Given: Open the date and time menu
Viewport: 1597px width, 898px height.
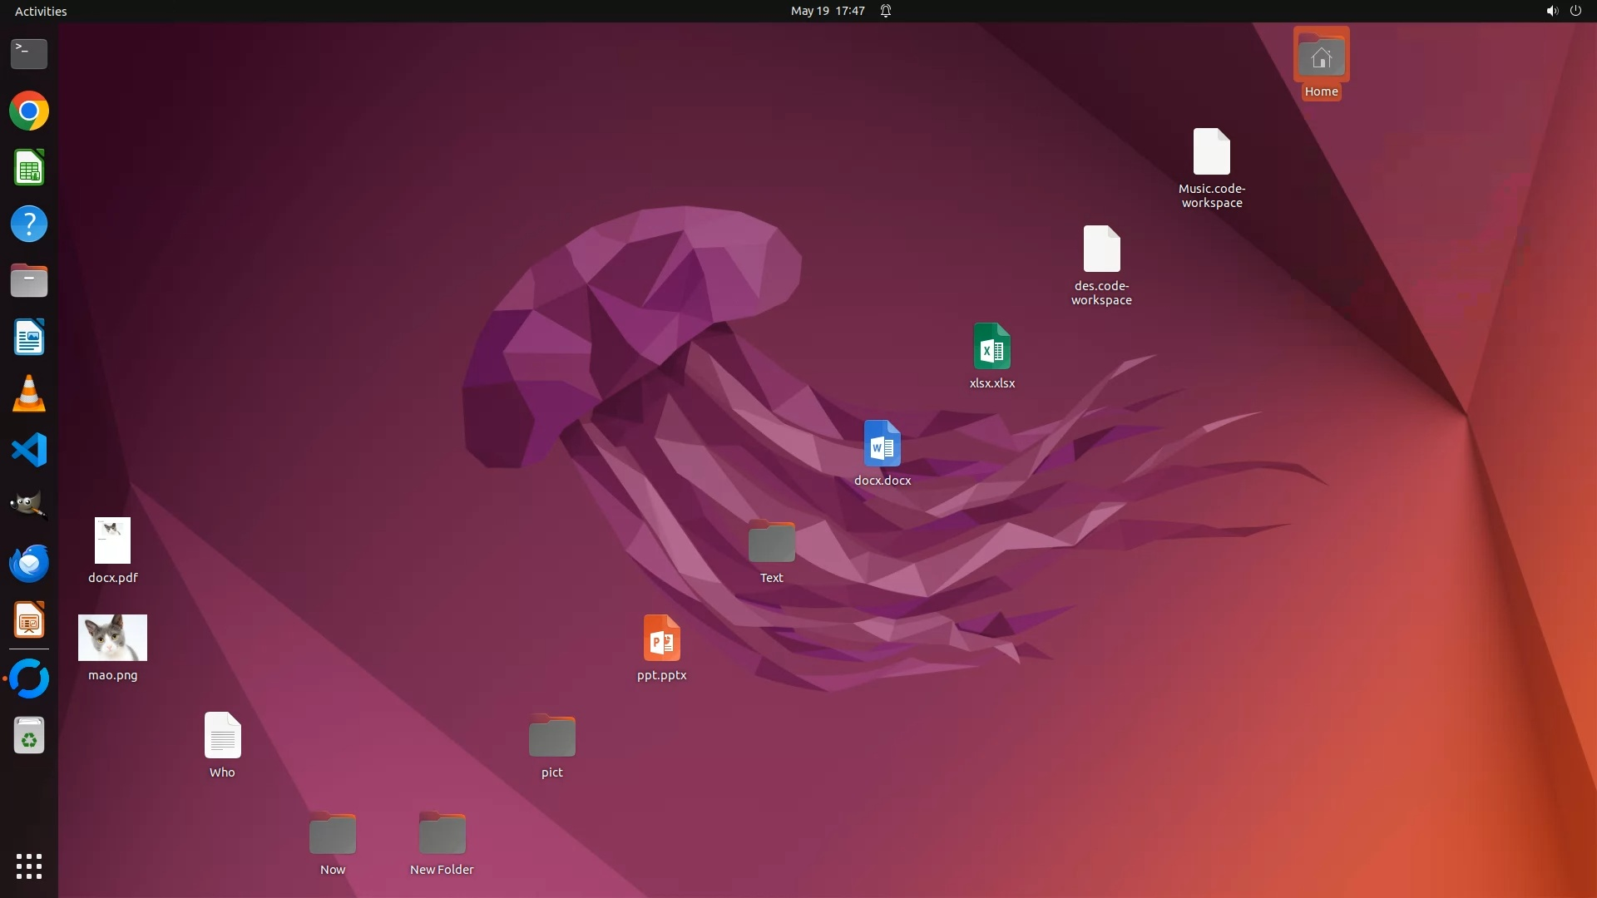Looking at the screenshot, I should pyautogui.click(x=827, y=11).
